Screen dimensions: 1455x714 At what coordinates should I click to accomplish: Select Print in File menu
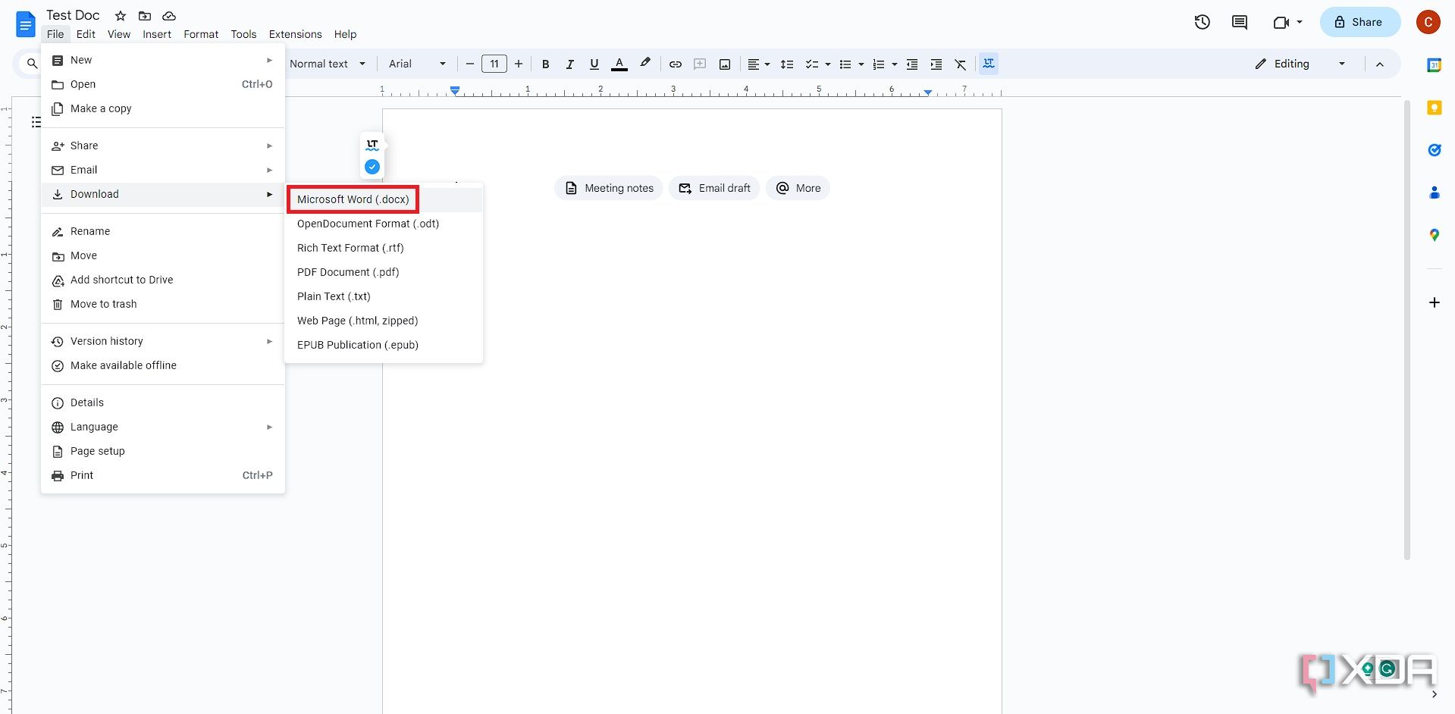point(163,475)
